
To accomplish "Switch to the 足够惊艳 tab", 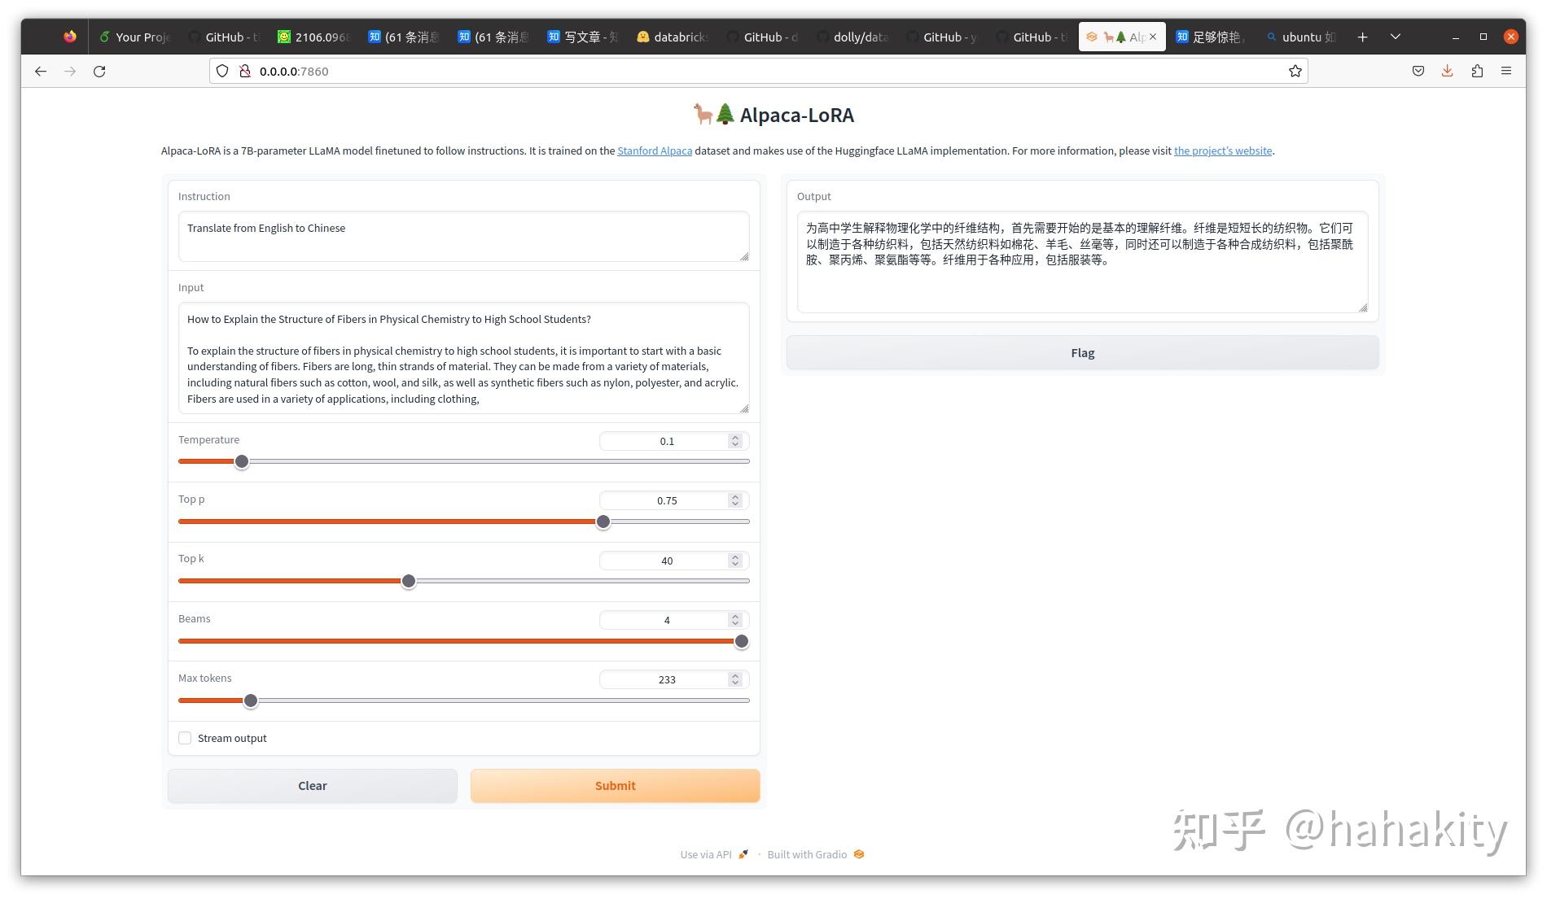I will pyautogui.click(x=1211, y=37).
